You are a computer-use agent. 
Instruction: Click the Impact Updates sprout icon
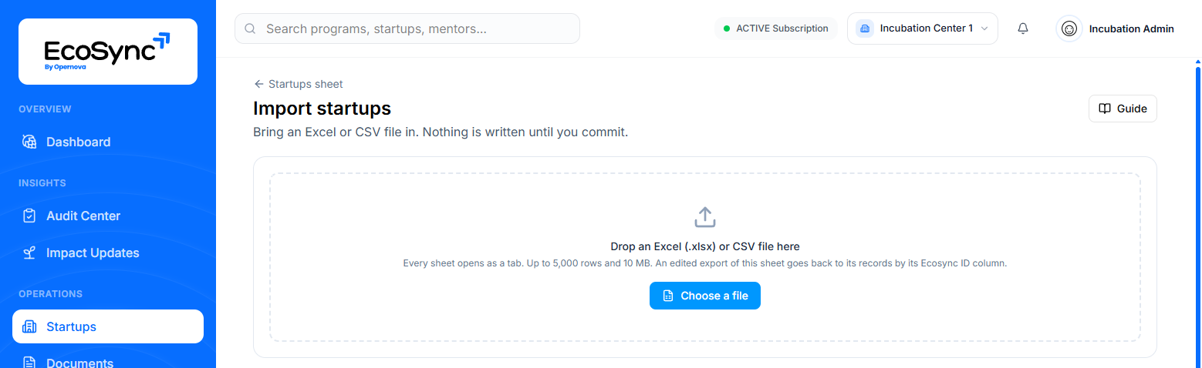click(x=29, y=253)
